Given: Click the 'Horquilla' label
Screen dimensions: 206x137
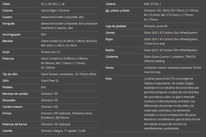Looking at the screenshot, I should click(x=8, y=23).
